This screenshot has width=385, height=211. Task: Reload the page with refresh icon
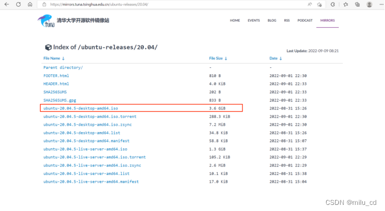click(x=18, y=4)
